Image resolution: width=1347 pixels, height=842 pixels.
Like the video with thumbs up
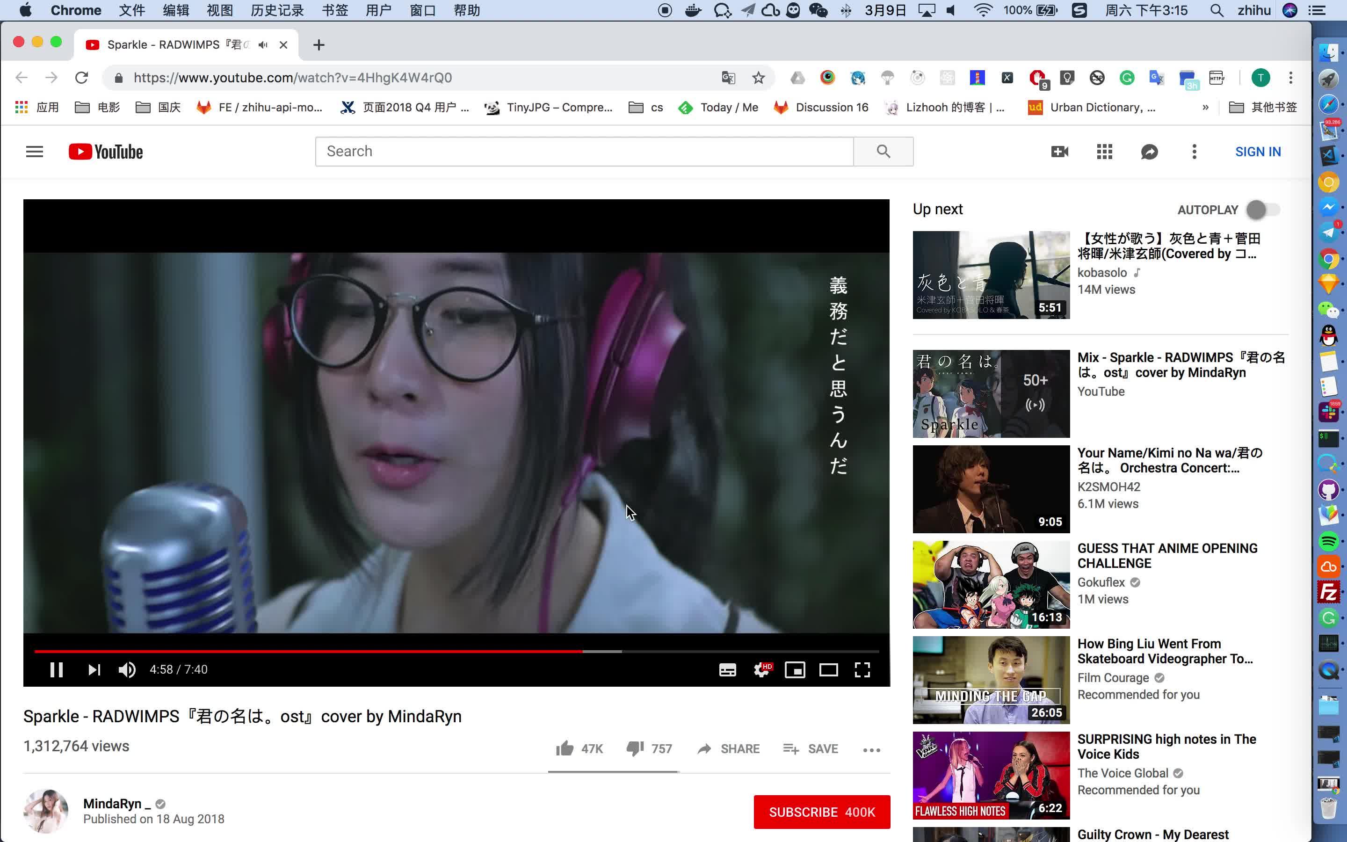point(565,748)
